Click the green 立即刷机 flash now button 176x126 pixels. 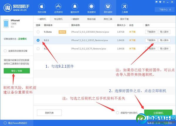(x=158, y=113)
